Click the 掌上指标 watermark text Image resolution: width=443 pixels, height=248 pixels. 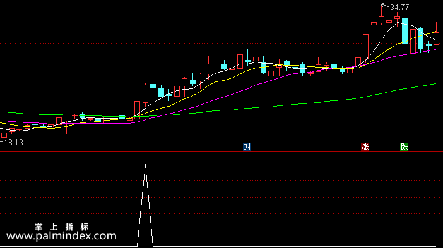pos(62,227)
